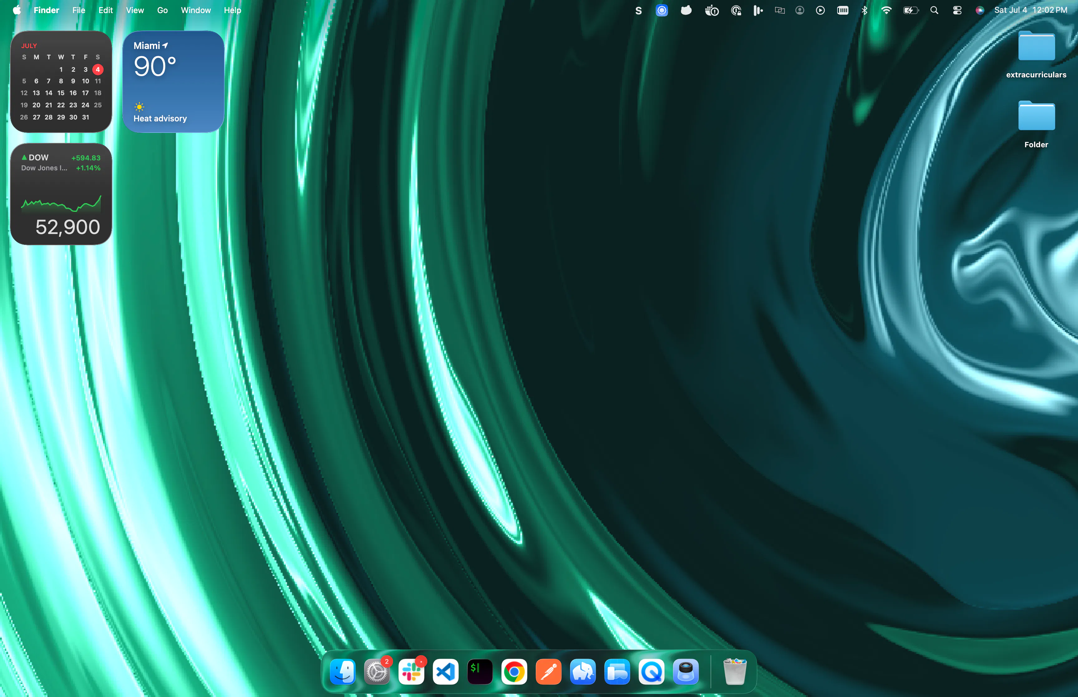Viewport: 1078px width, 697px height.
Task: Click the Heat advisory text
Action: coord(160,119)
